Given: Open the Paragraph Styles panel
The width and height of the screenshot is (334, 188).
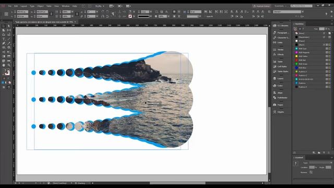Looking at the screenshot, I should pos(281,33).
